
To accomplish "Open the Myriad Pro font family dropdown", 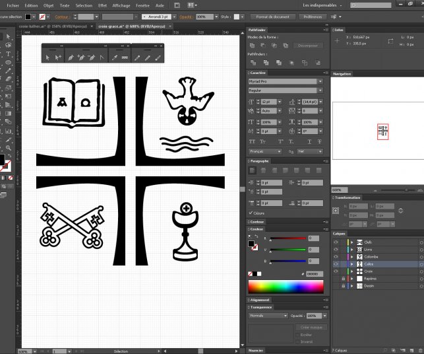I will click(320, 81).
